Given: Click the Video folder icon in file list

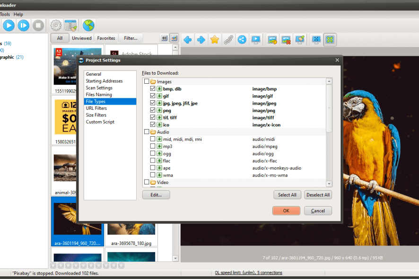Looking at the screenshot, I should (153, 182).
